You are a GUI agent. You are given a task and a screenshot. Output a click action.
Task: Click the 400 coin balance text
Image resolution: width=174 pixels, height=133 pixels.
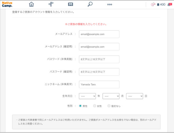coord(163,4)
